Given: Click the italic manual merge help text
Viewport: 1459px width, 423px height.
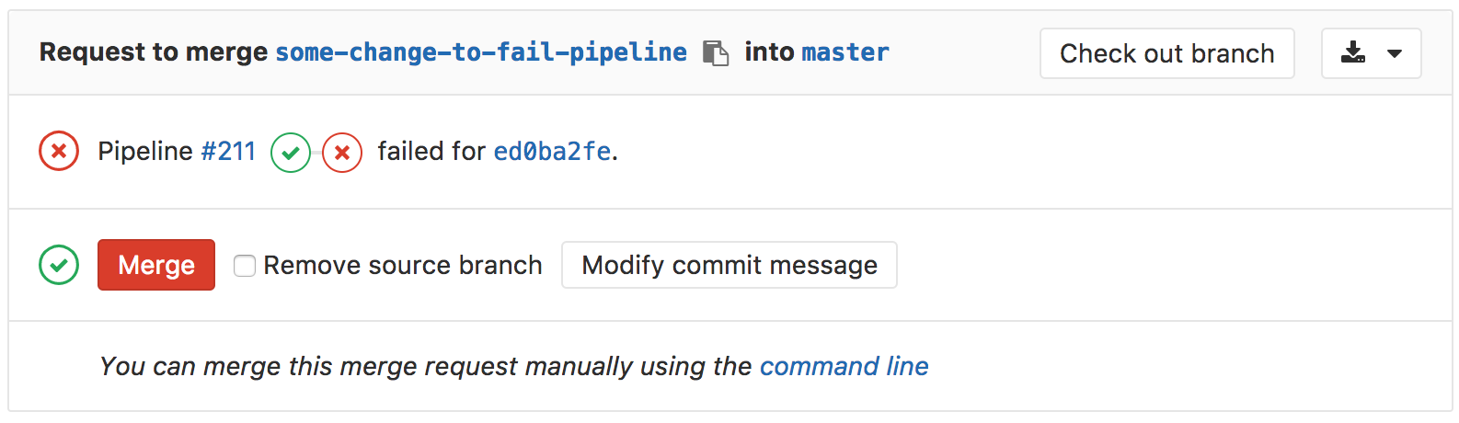Looking at the screenshot, I should pos(425,366).
